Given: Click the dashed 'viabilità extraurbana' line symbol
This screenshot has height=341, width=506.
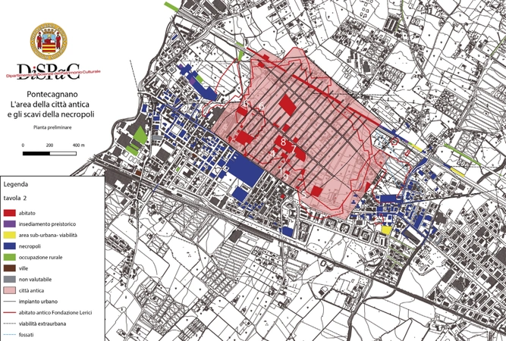Looking at the screenshot, I should click(x=9, y=323).
